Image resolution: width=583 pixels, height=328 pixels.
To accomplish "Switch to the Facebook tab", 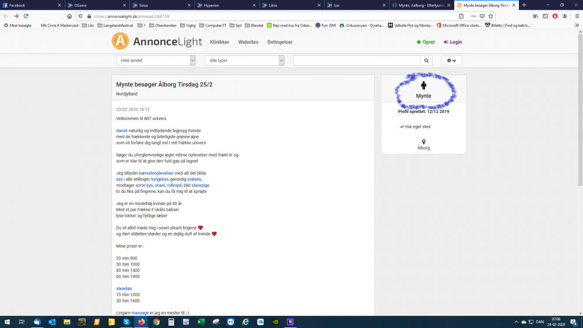I will (x=31, y=5).
